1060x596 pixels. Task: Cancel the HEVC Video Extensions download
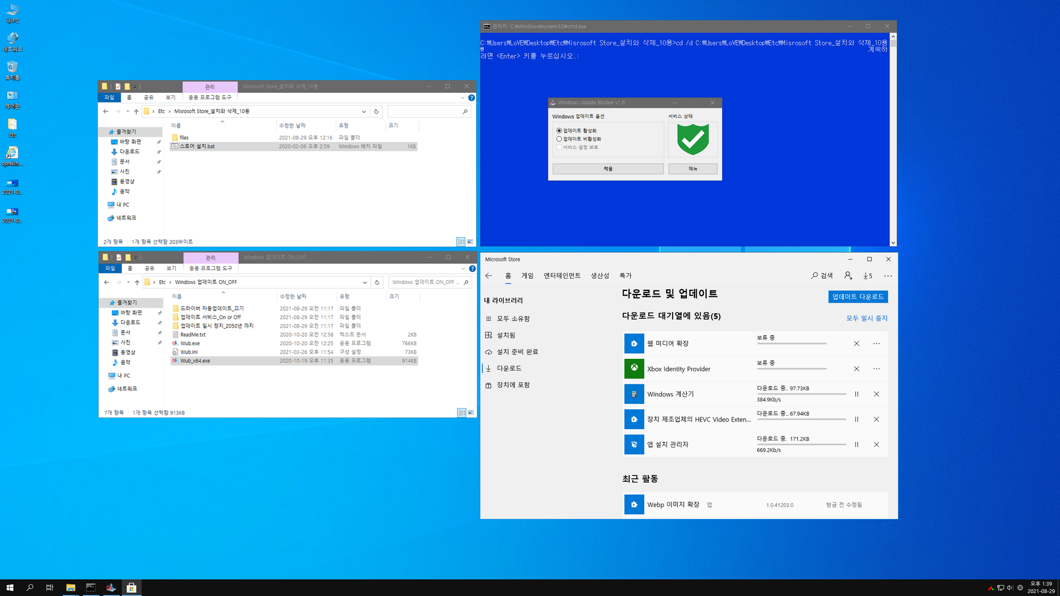(x=876, y=419)
